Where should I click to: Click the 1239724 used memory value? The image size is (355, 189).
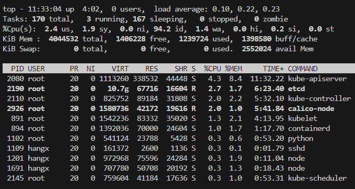(193, 39)
